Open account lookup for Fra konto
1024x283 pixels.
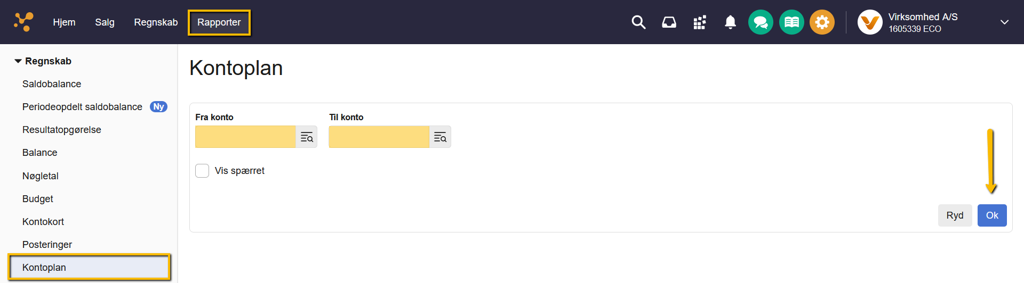click(307, 137)
